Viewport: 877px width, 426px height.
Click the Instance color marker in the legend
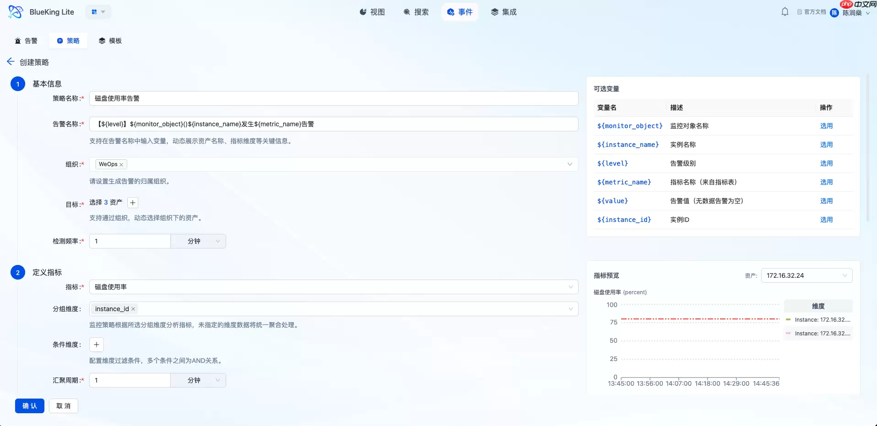coord(788,319)
